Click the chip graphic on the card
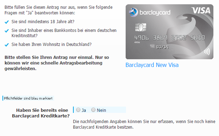Screen dimensions: 219x136 [141, 27]
